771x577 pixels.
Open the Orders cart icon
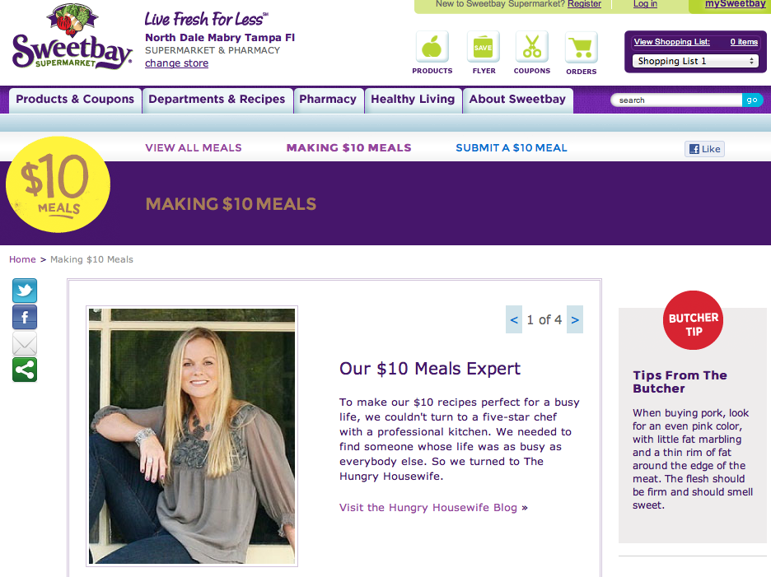click(582, 47)
